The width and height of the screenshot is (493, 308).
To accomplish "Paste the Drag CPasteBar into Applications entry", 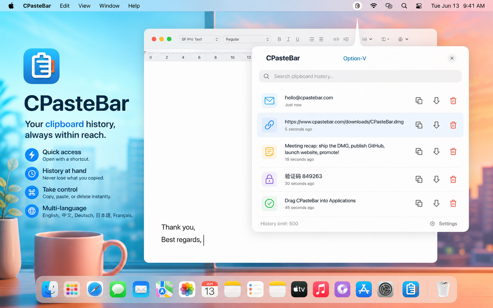I will pos(436,203).
